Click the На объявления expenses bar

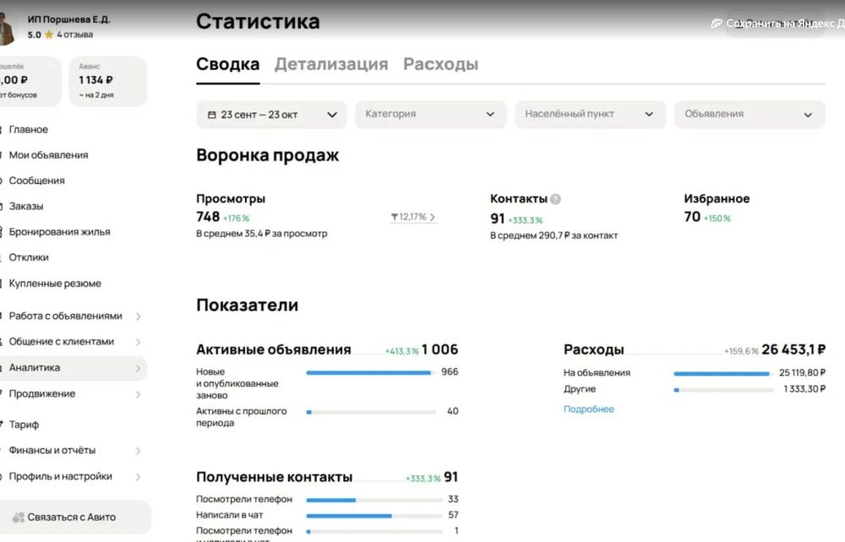[x=724, y=373]
